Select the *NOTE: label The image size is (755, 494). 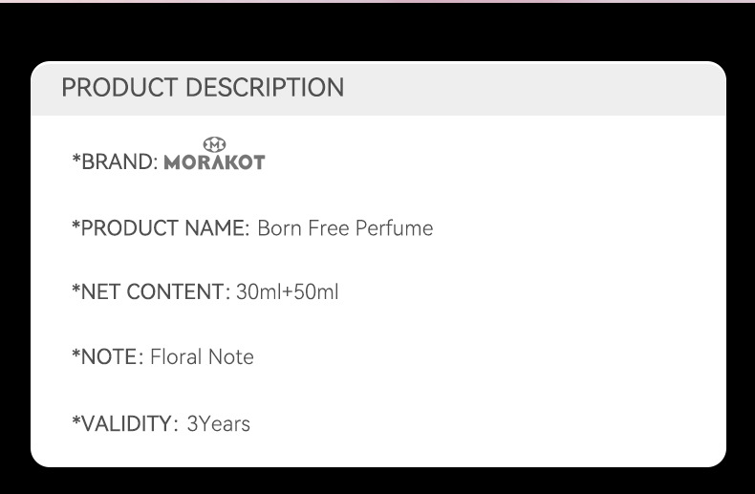pyautogui.click(x=108, y=357)
